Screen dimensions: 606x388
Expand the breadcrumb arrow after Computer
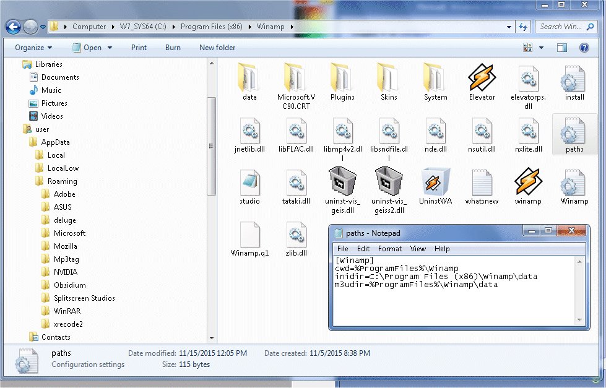(113, 27)
